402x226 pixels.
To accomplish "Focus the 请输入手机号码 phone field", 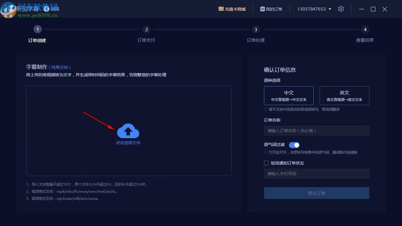I will (x=317, y=174).
